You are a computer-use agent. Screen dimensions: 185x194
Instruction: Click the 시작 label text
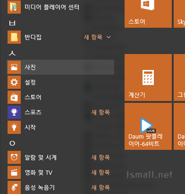coord(30,127)
